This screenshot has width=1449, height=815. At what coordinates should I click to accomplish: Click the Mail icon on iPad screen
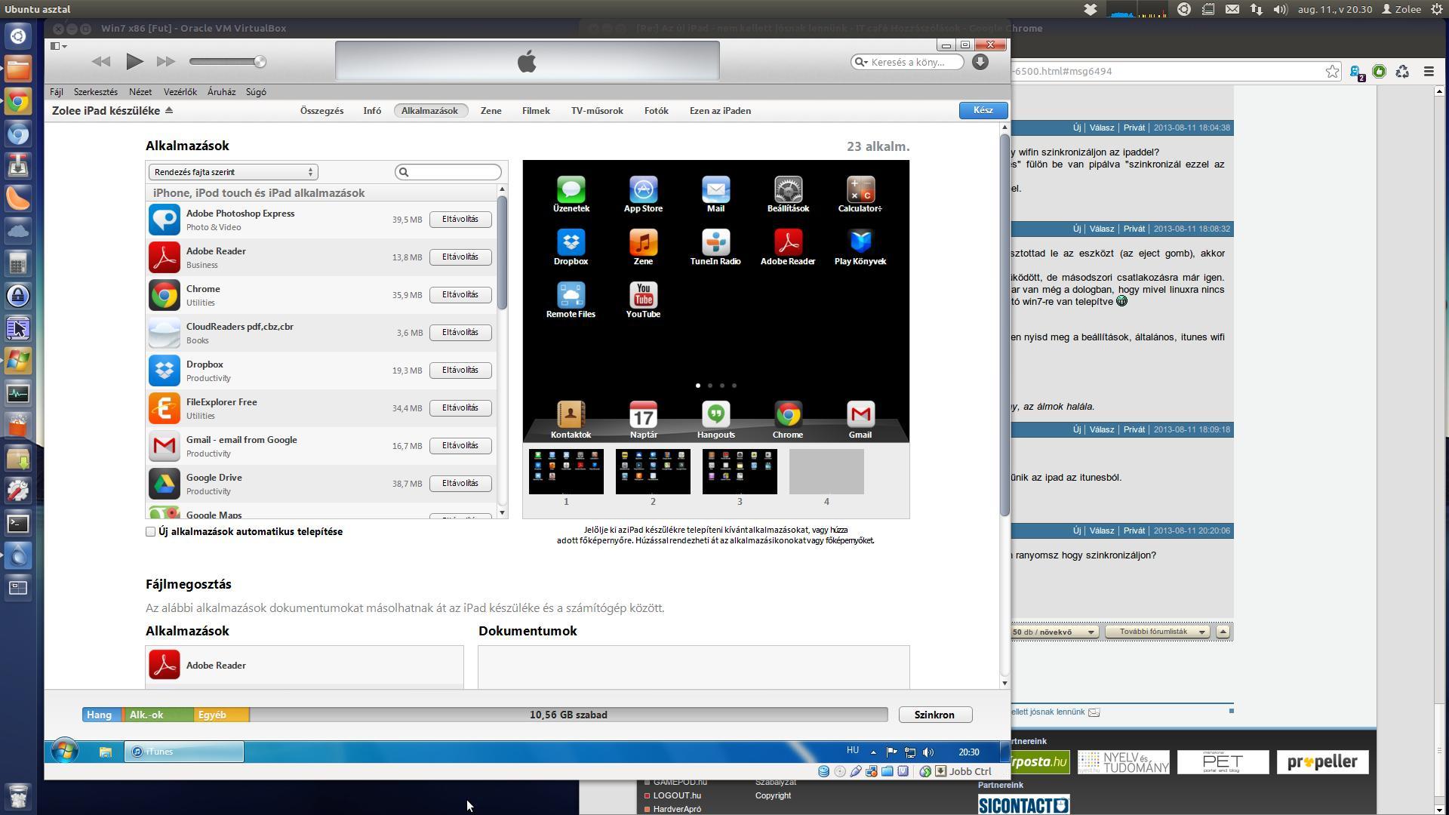[x=715, y=189]
